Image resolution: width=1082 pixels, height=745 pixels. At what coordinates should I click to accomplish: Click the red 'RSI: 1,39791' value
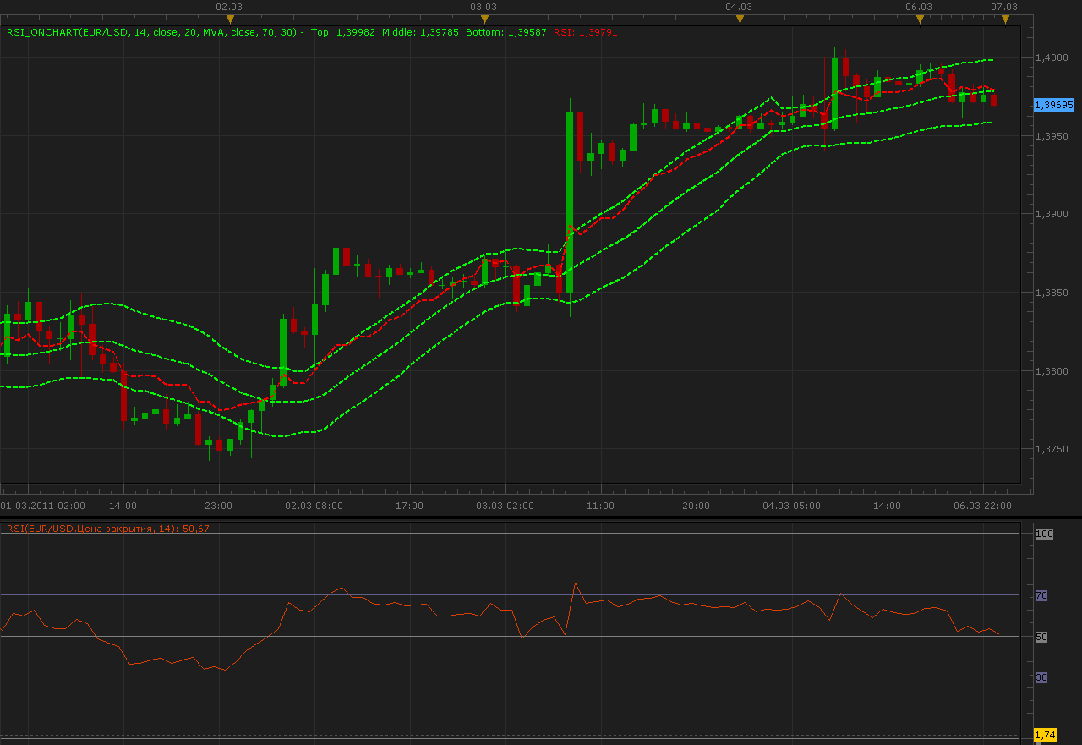[x=586, y=32]
